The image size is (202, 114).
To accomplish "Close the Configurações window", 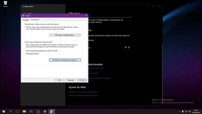I will (x=159, y=6).
